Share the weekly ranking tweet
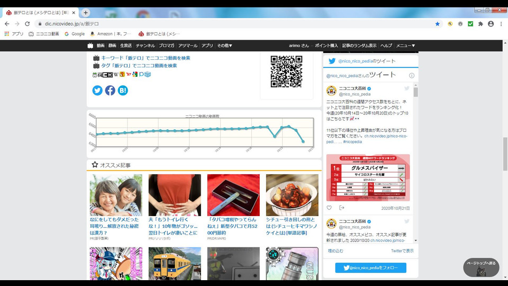508x286 pixels. [x=341, y=208]
